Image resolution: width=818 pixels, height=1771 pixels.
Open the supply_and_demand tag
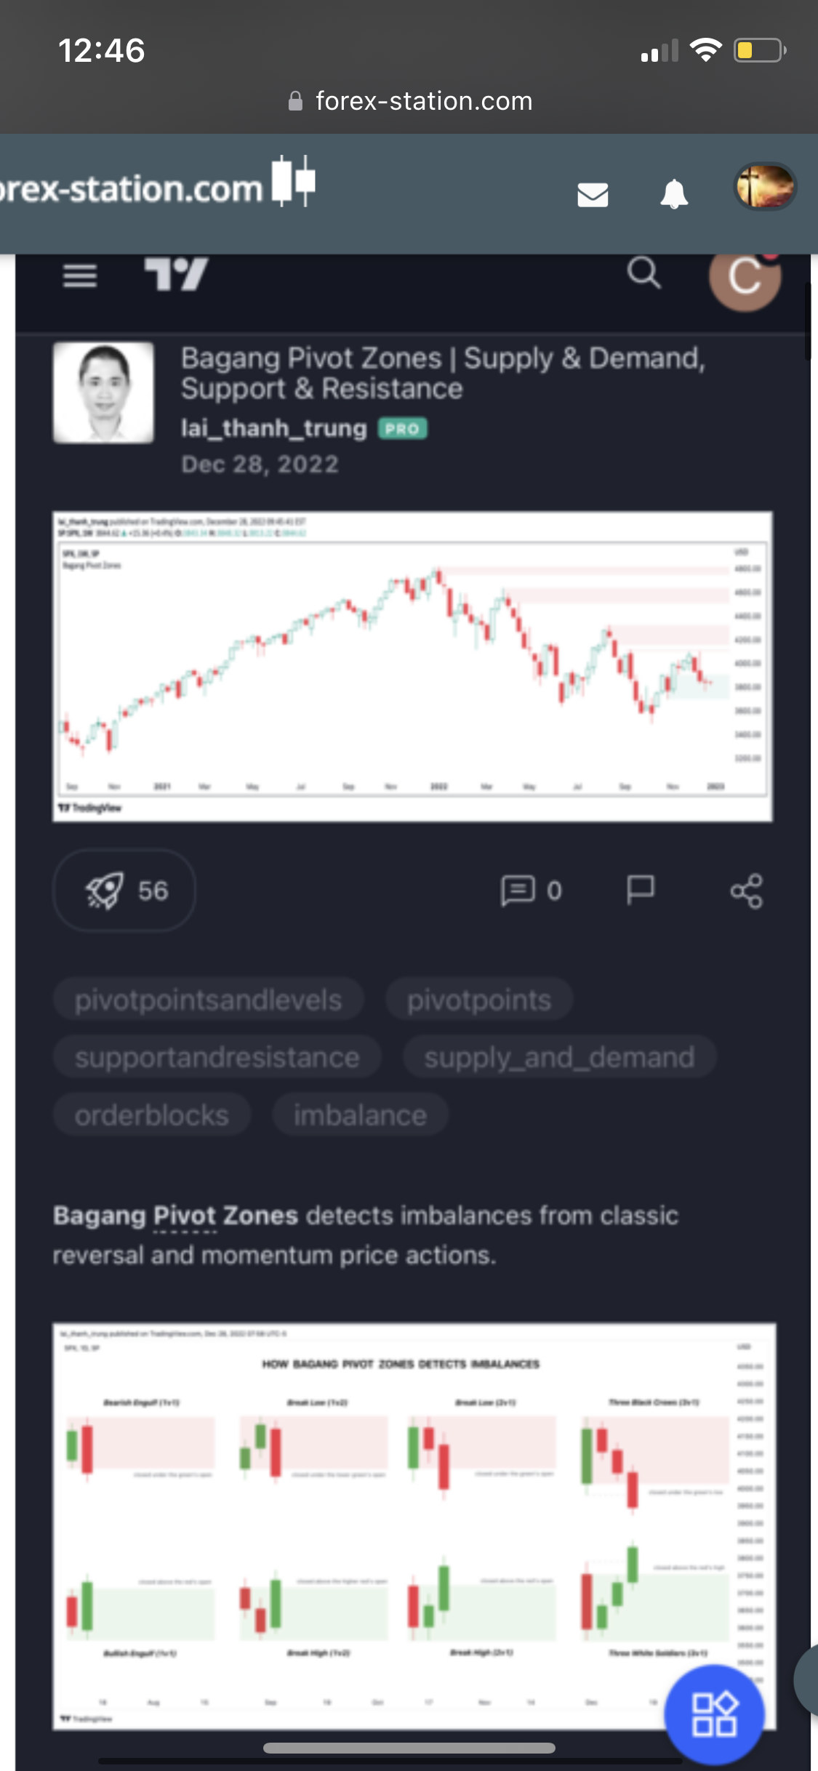pyautogui.click(x=559, y=1057)
